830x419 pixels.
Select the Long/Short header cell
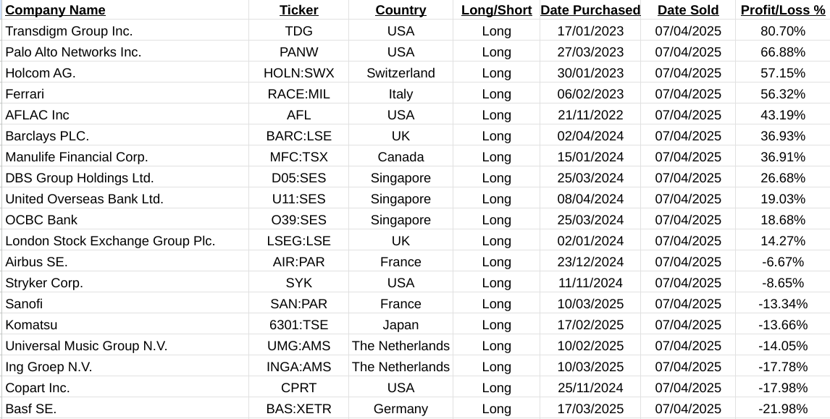[x=496, y=10]
